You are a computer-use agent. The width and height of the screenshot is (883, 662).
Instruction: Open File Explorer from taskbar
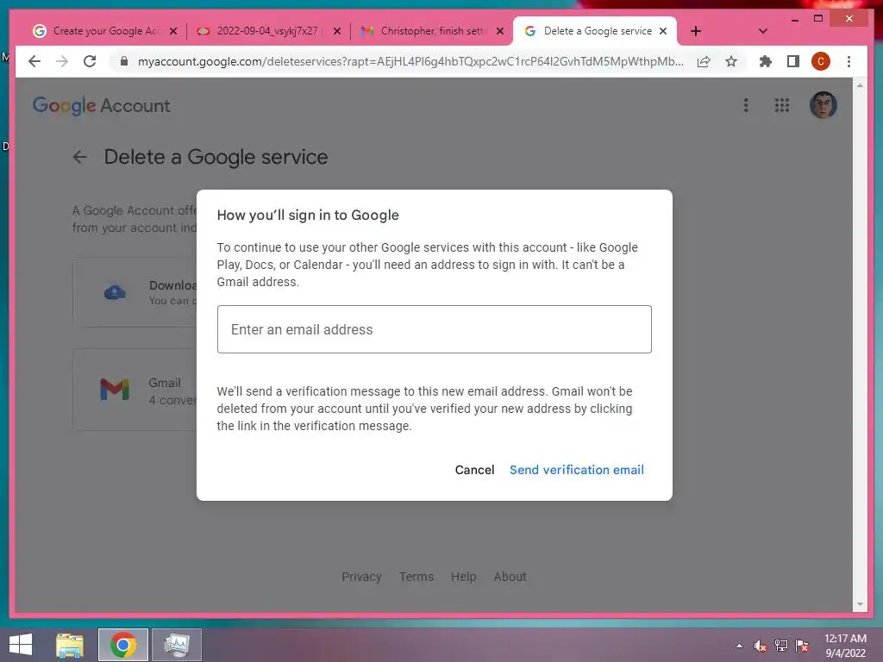tap(70, 645)
